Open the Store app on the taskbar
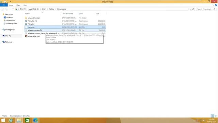Image resolution: width=218 pixels, height=123 pixels. coord(27,120)
